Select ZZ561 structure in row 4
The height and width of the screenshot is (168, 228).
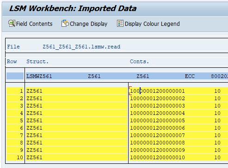pos(34,113)
